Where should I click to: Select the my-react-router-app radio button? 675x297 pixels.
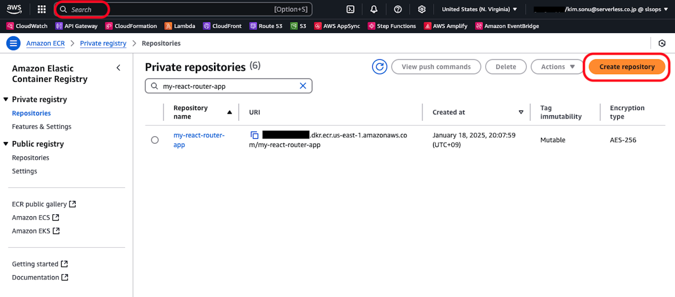tap(155, 140)
